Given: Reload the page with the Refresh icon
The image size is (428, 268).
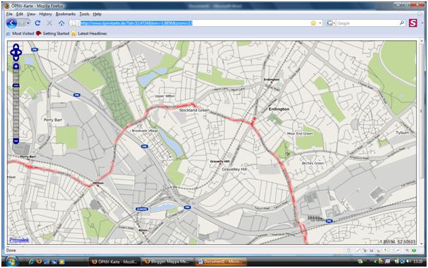Looking at the screenshot, I should pos(37,23).
